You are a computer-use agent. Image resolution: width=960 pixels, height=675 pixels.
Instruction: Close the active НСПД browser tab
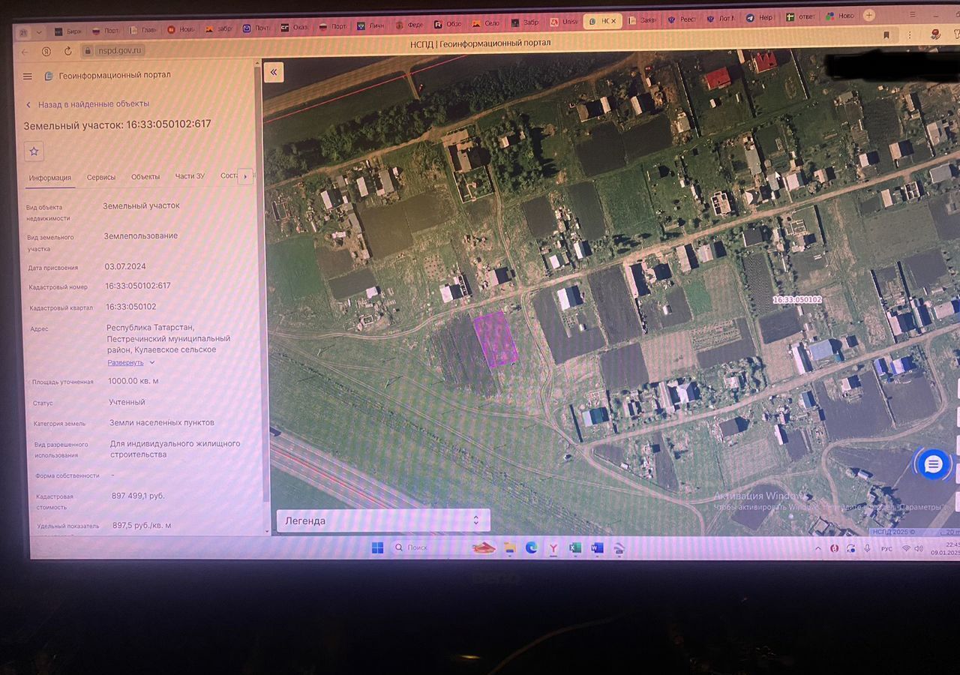point(613,21)
